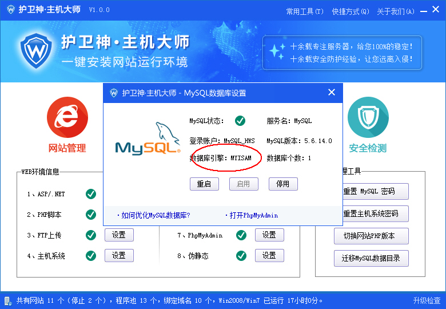Close the MySQL数据库设置 dialog
The width and height of the screenshot is (446, 309).
[332, 93]
